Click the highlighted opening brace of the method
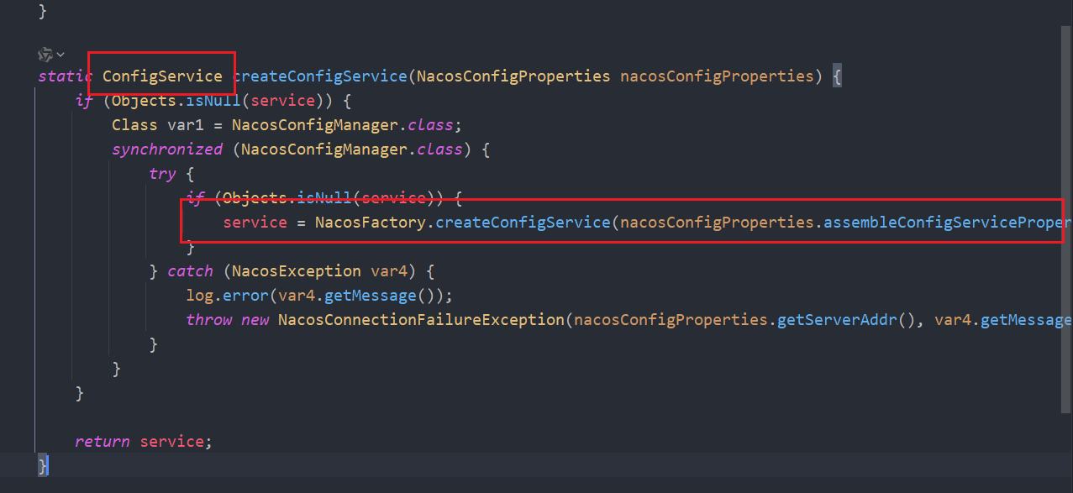Viewport: 1073px width, 493px height. tap(837, 76)
